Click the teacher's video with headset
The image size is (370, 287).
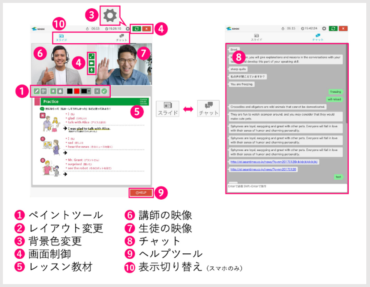[59, 64]
